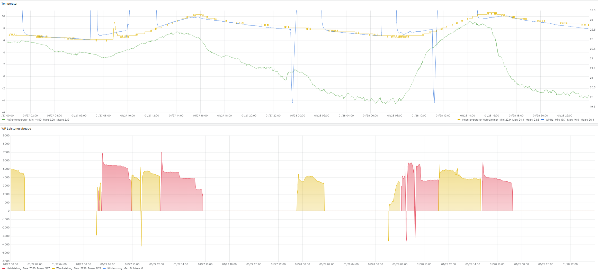Toggle Innentemperatur Wohnzimmer series in legend
The width and height of the screenshot is (598, 272).
click(x=480, y=120)
